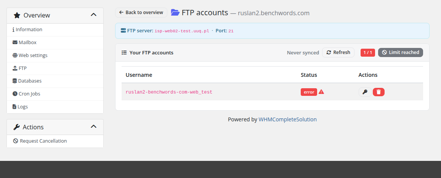Viewport: 441px width, 178px height.
Task: Click the 1 / 1 quota badge
Action: pyautogui.click(x=368, y=52)
